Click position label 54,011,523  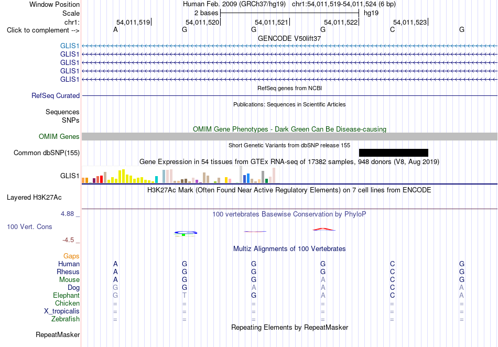pos(410,22)
